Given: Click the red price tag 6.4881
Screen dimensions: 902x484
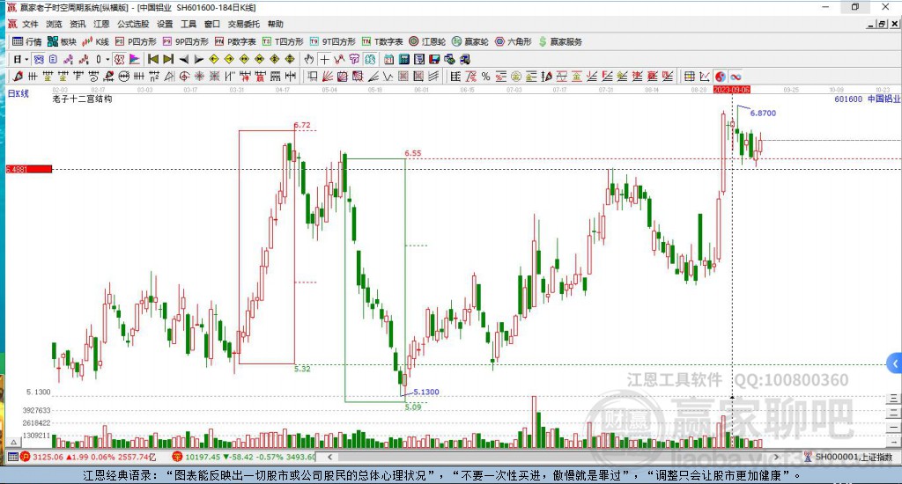Looking at the screenshot, I should click(29, 169).
